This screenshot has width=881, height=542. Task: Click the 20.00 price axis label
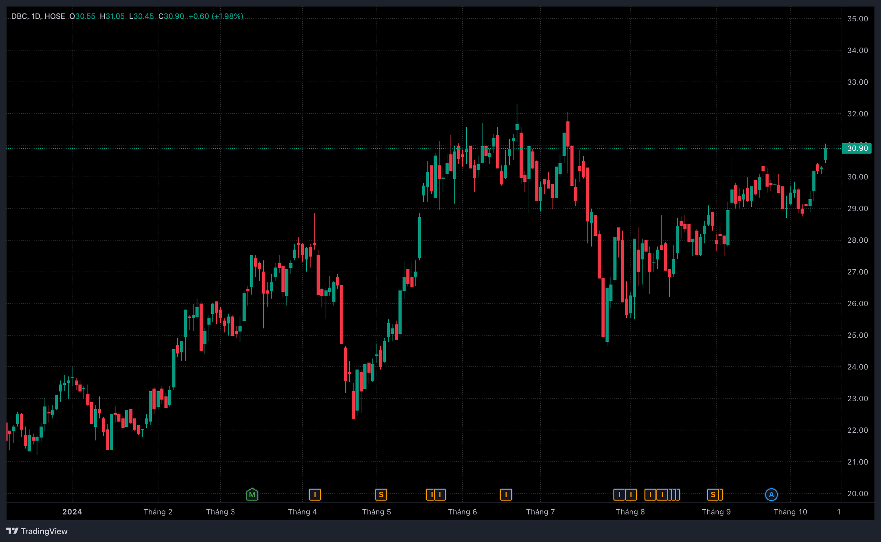[857, 493]
